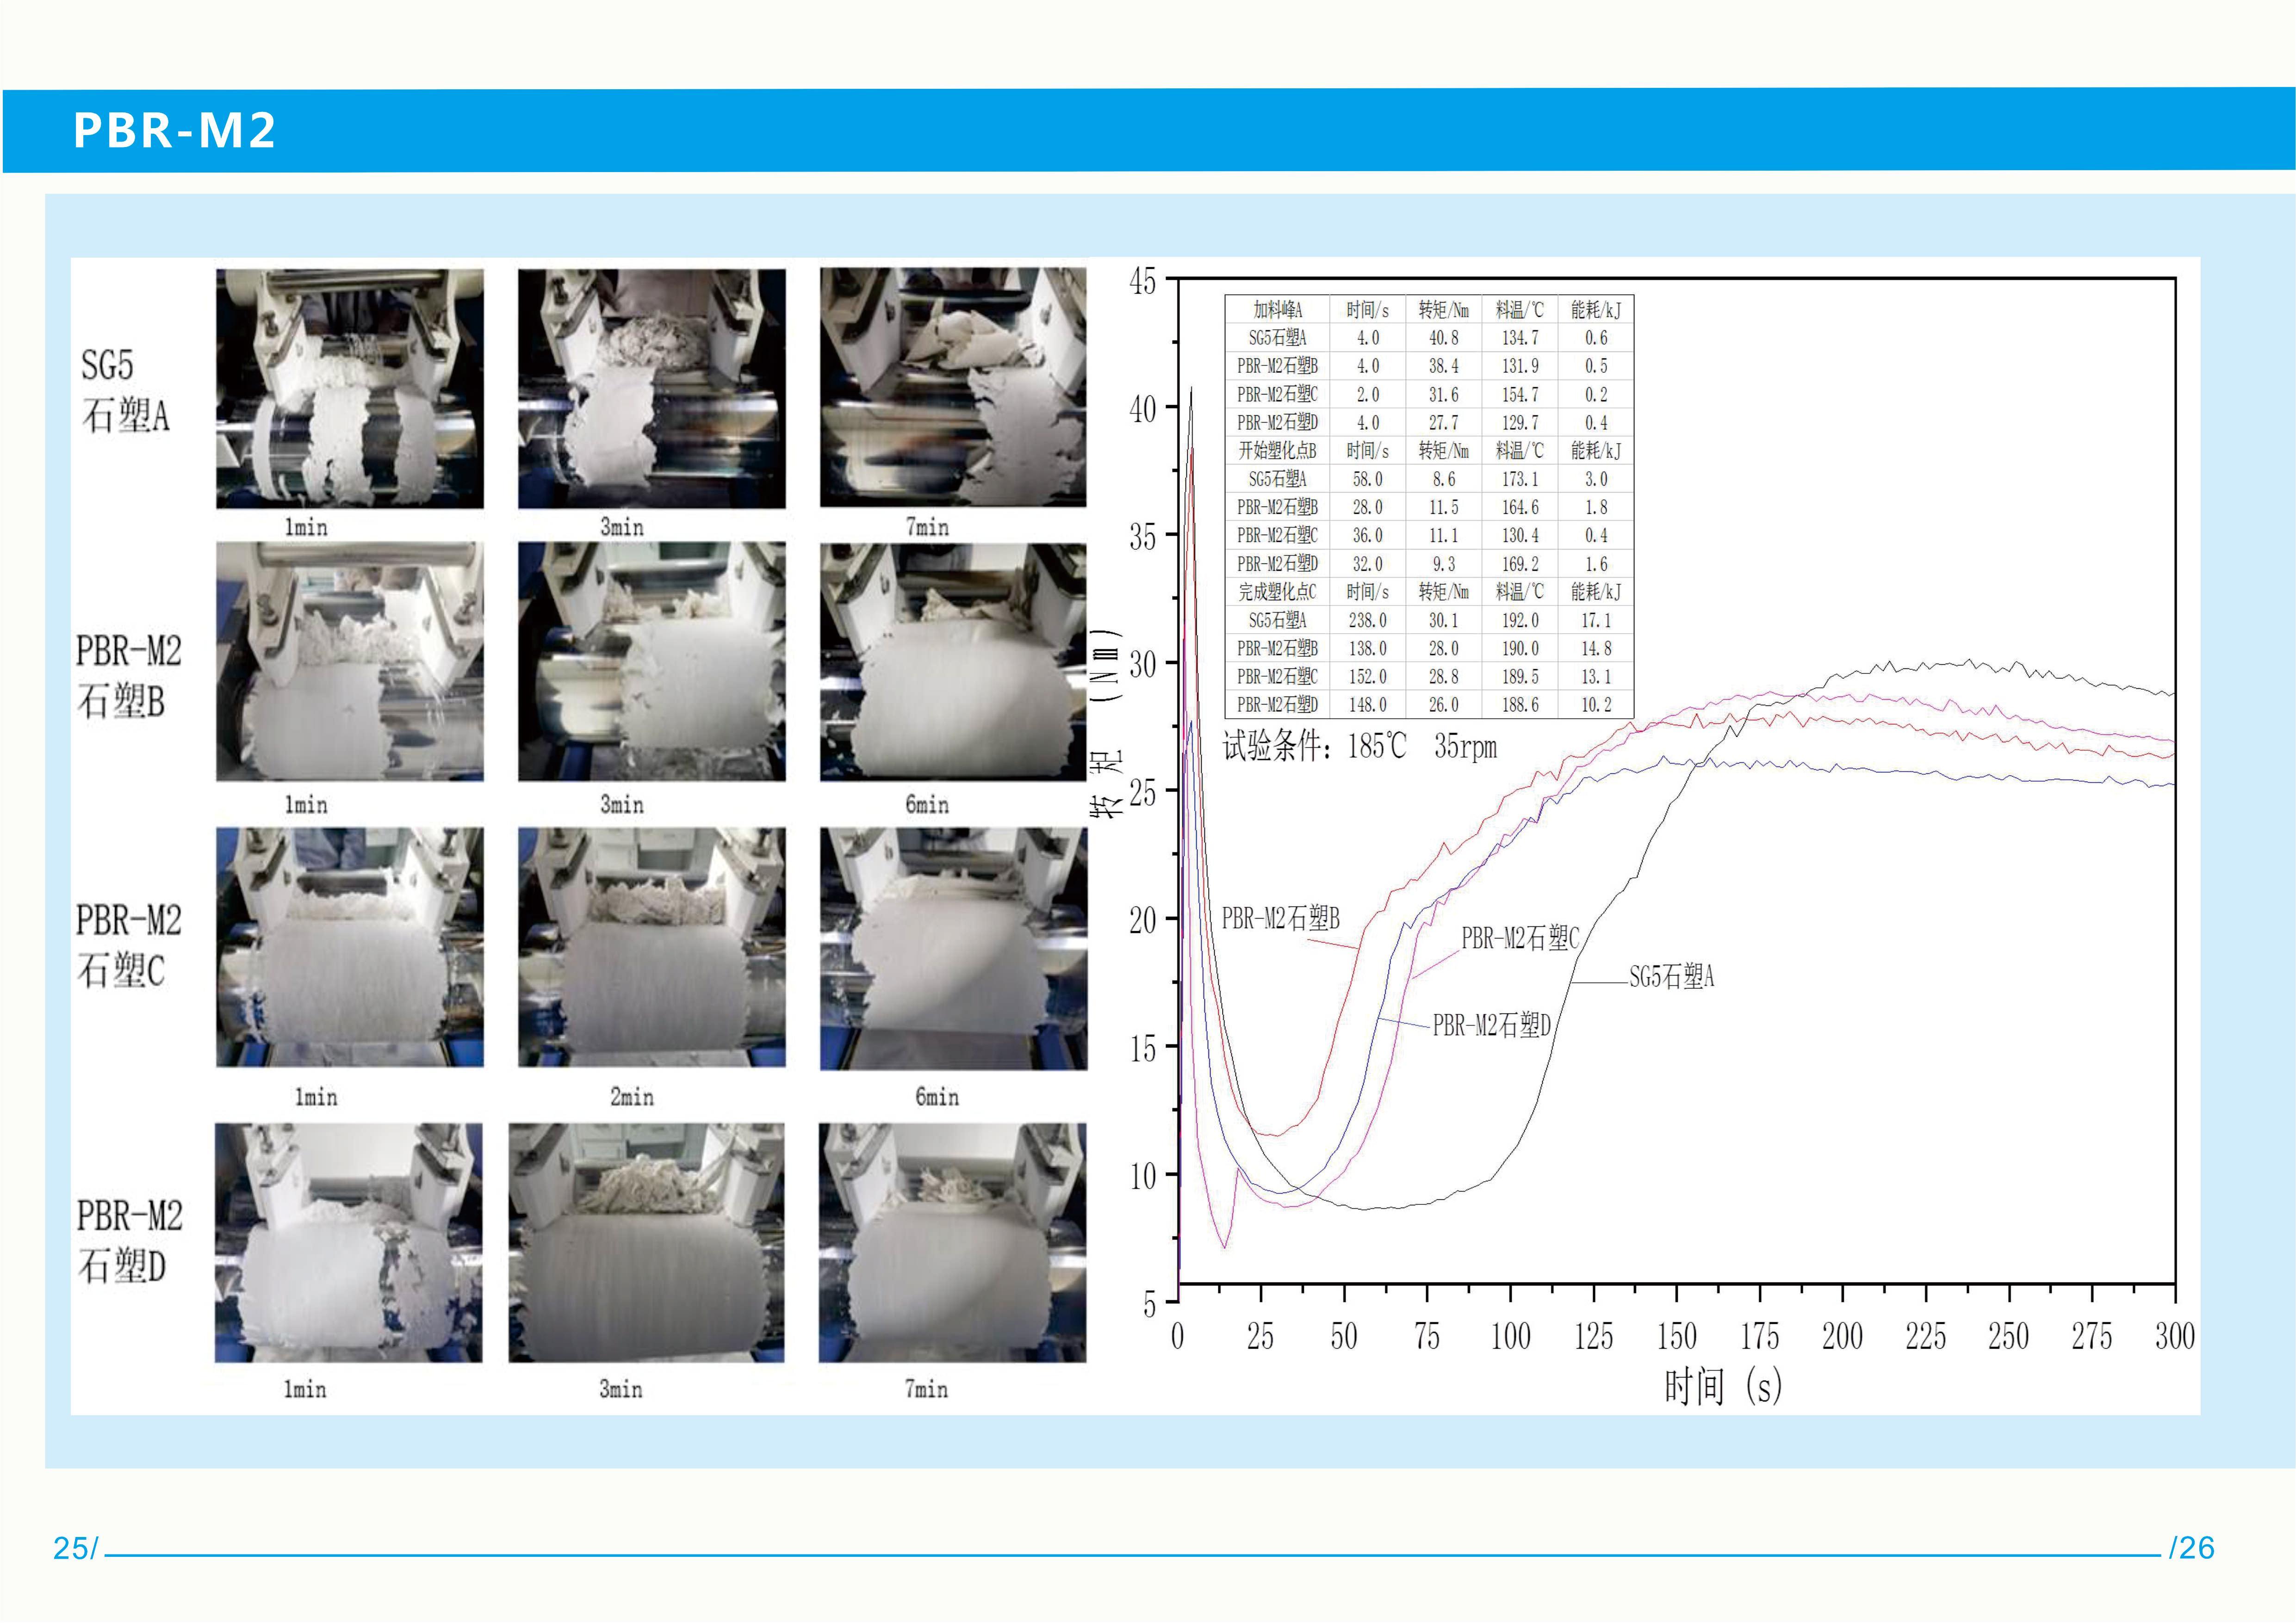Click the PBR-M2 石塑D 3min photo

646,1242
